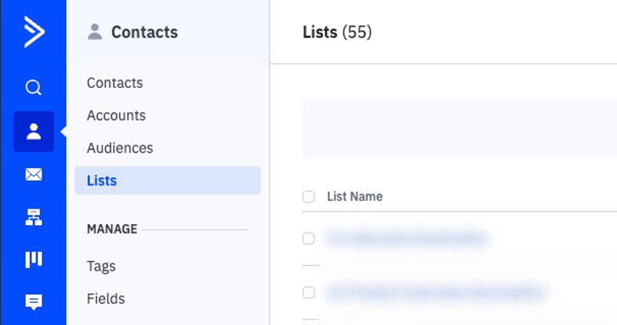Check the second list row checkbox
Viewport: 617px width, 325px height.
pos(308,292)
